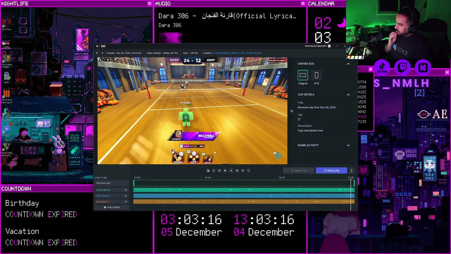Skip to clip start button
The width and height of the screenshot is (451, 254).
(x=219, y=170)
